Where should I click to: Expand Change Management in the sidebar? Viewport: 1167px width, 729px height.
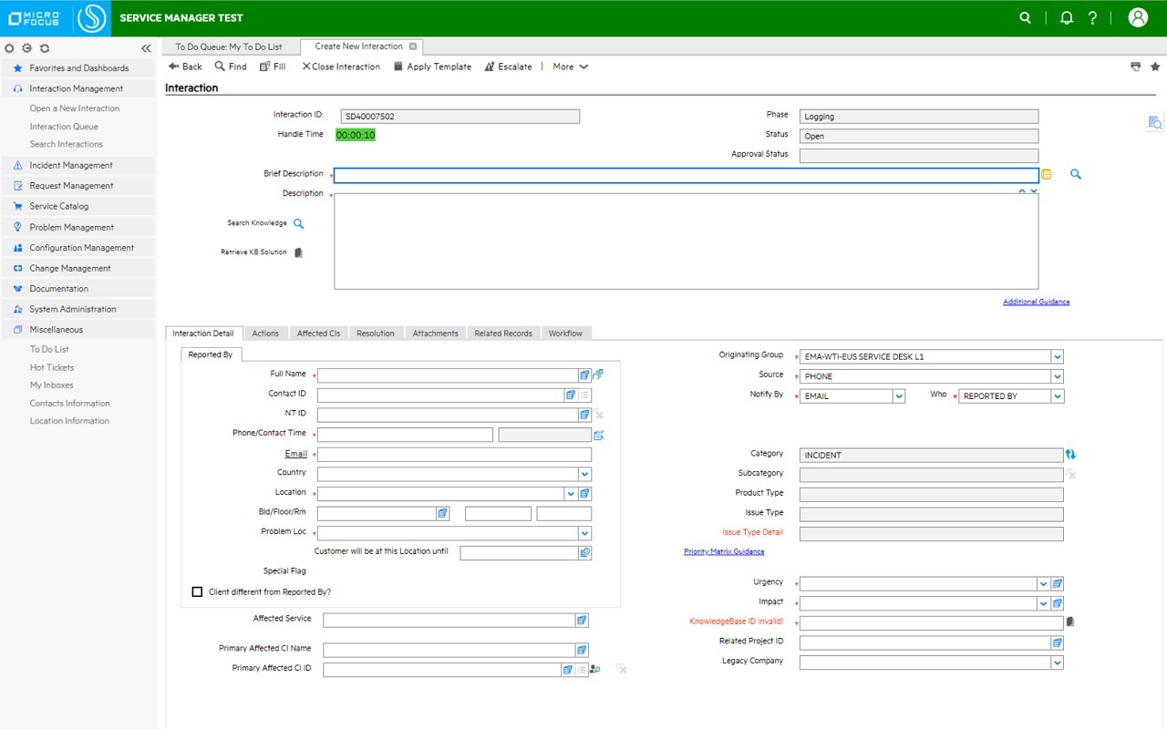click(x=78, y=269)
